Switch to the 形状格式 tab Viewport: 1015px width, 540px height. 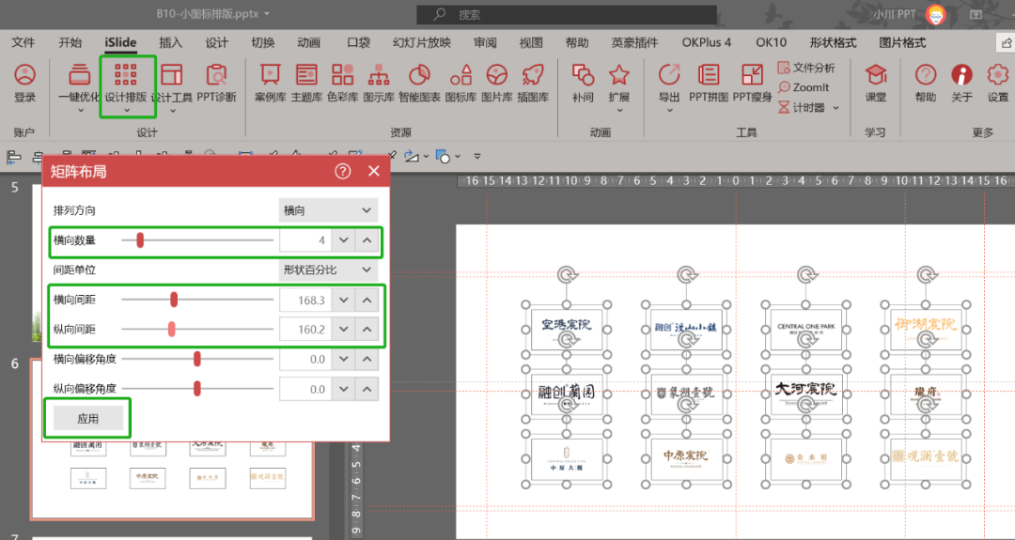(x=833, y=42)
